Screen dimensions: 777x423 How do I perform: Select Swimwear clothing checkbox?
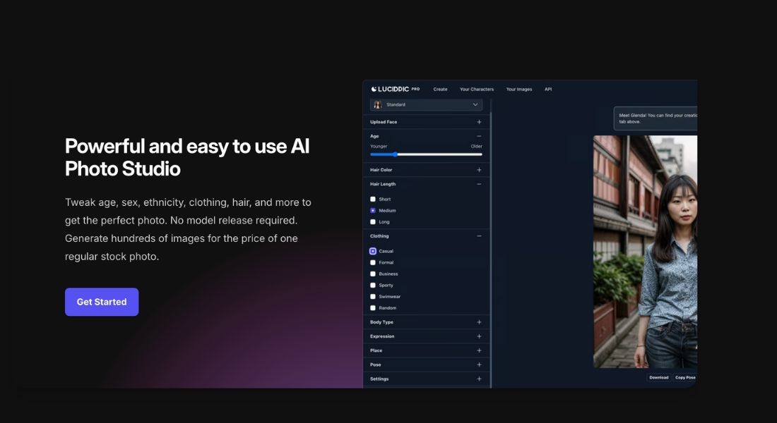373,297
